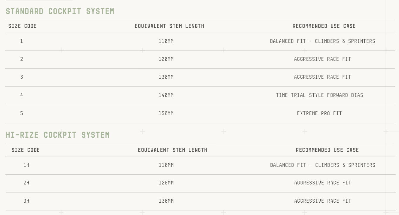The image size is (399, 215).
Task: Click the 140MM stem length value
Action: (166, 95)
